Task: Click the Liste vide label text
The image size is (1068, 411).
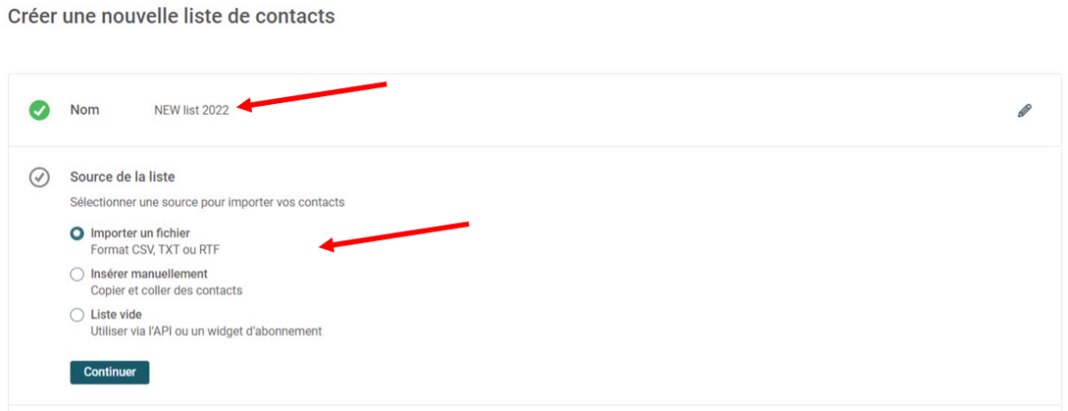Action: (117, 316)
